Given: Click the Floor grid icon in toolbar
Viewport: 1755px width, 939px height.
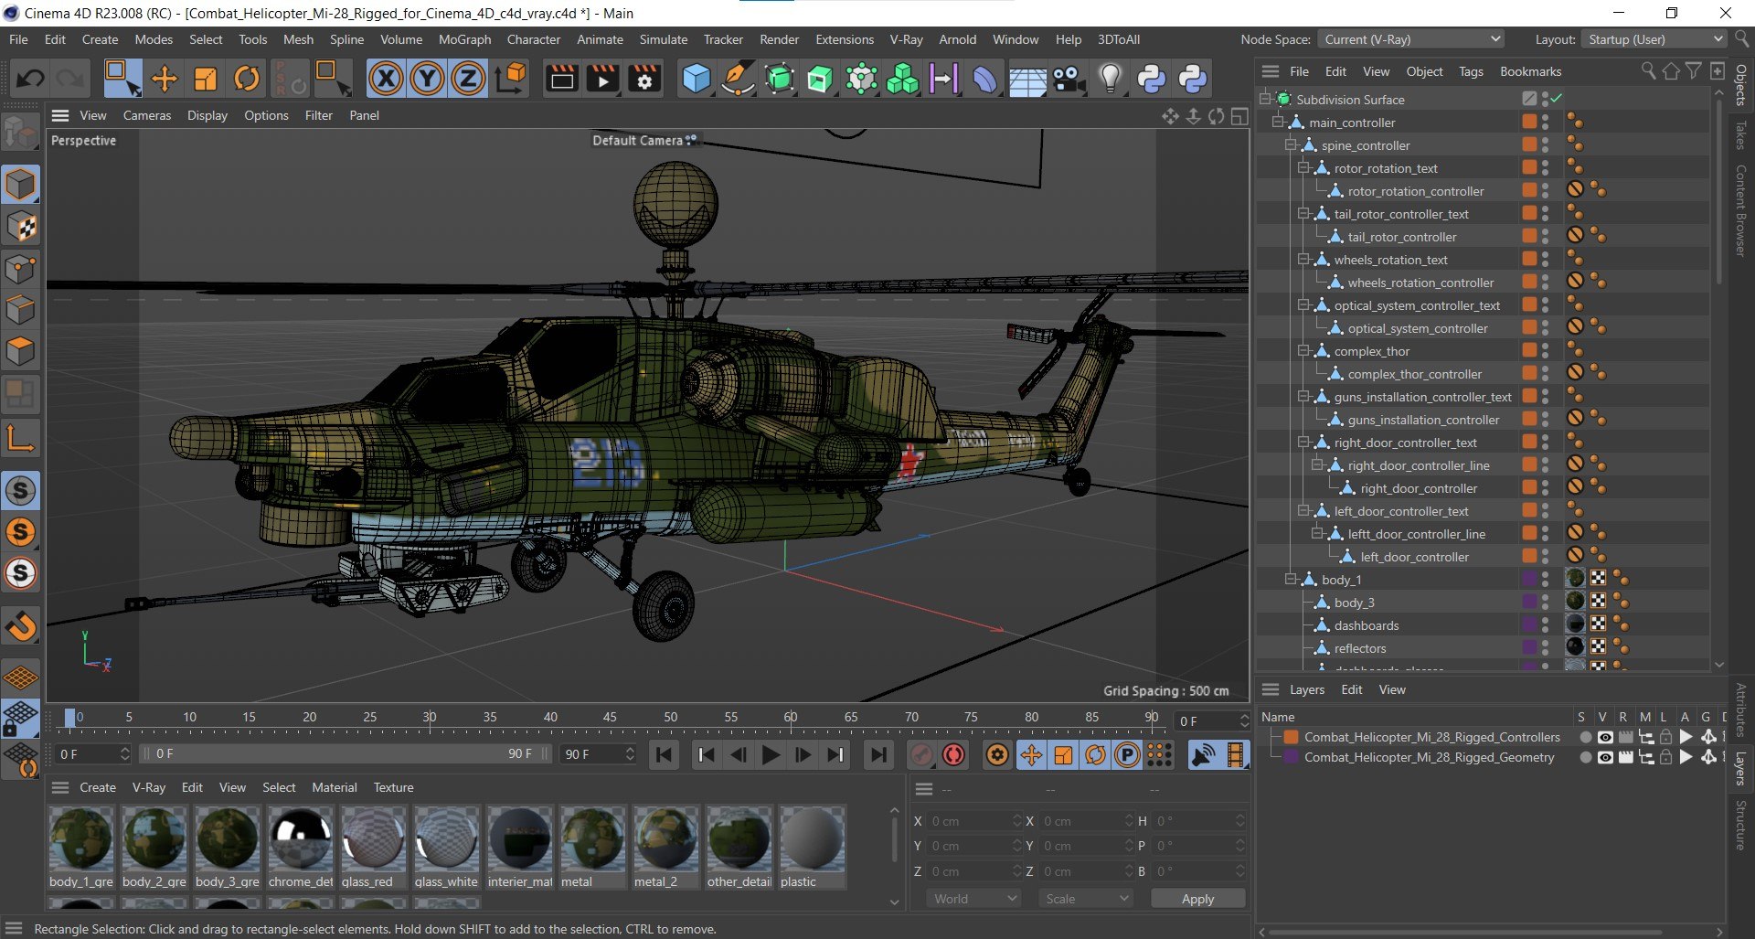Looking at the screenshot, I should coord(1027,79).
